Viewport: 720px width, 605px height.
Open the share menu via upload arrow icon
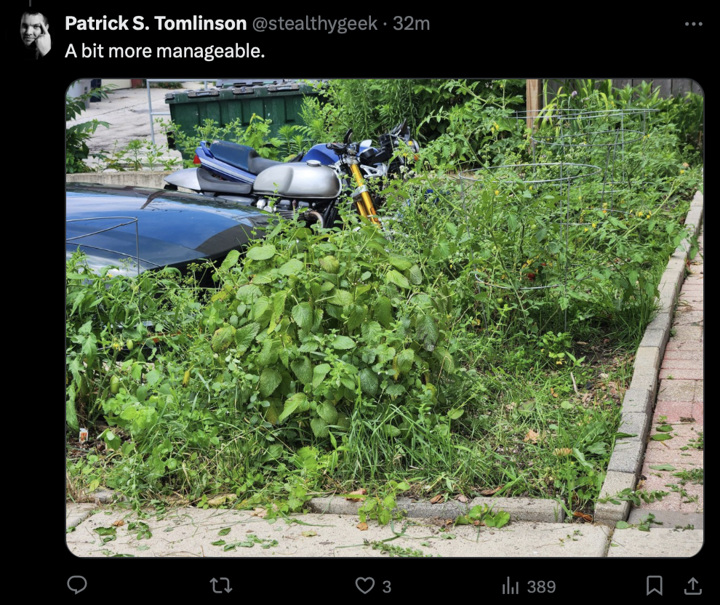(693, 585)
